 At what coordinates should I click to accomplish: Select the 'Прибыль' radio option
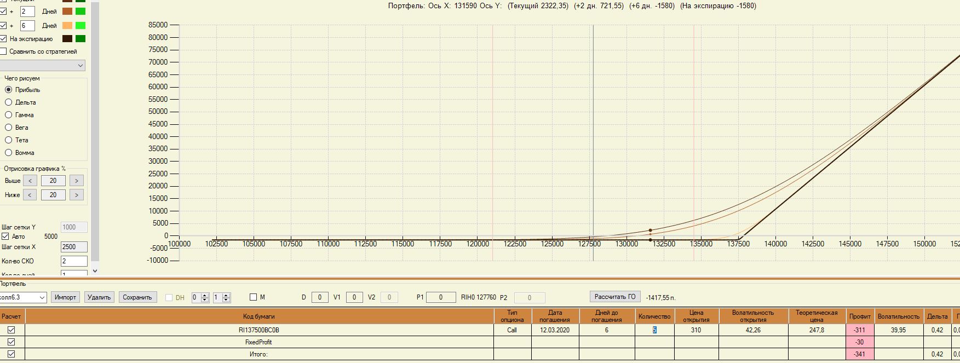(8, 90)
